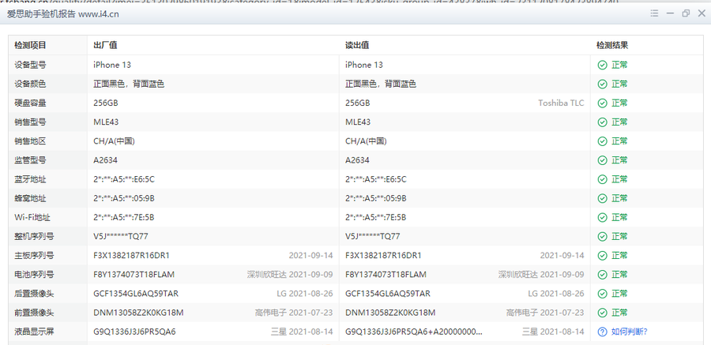This screenshot has width=711, height=345.
Task: Click the Toshiba TLC storage note
Action: point(561,103)
